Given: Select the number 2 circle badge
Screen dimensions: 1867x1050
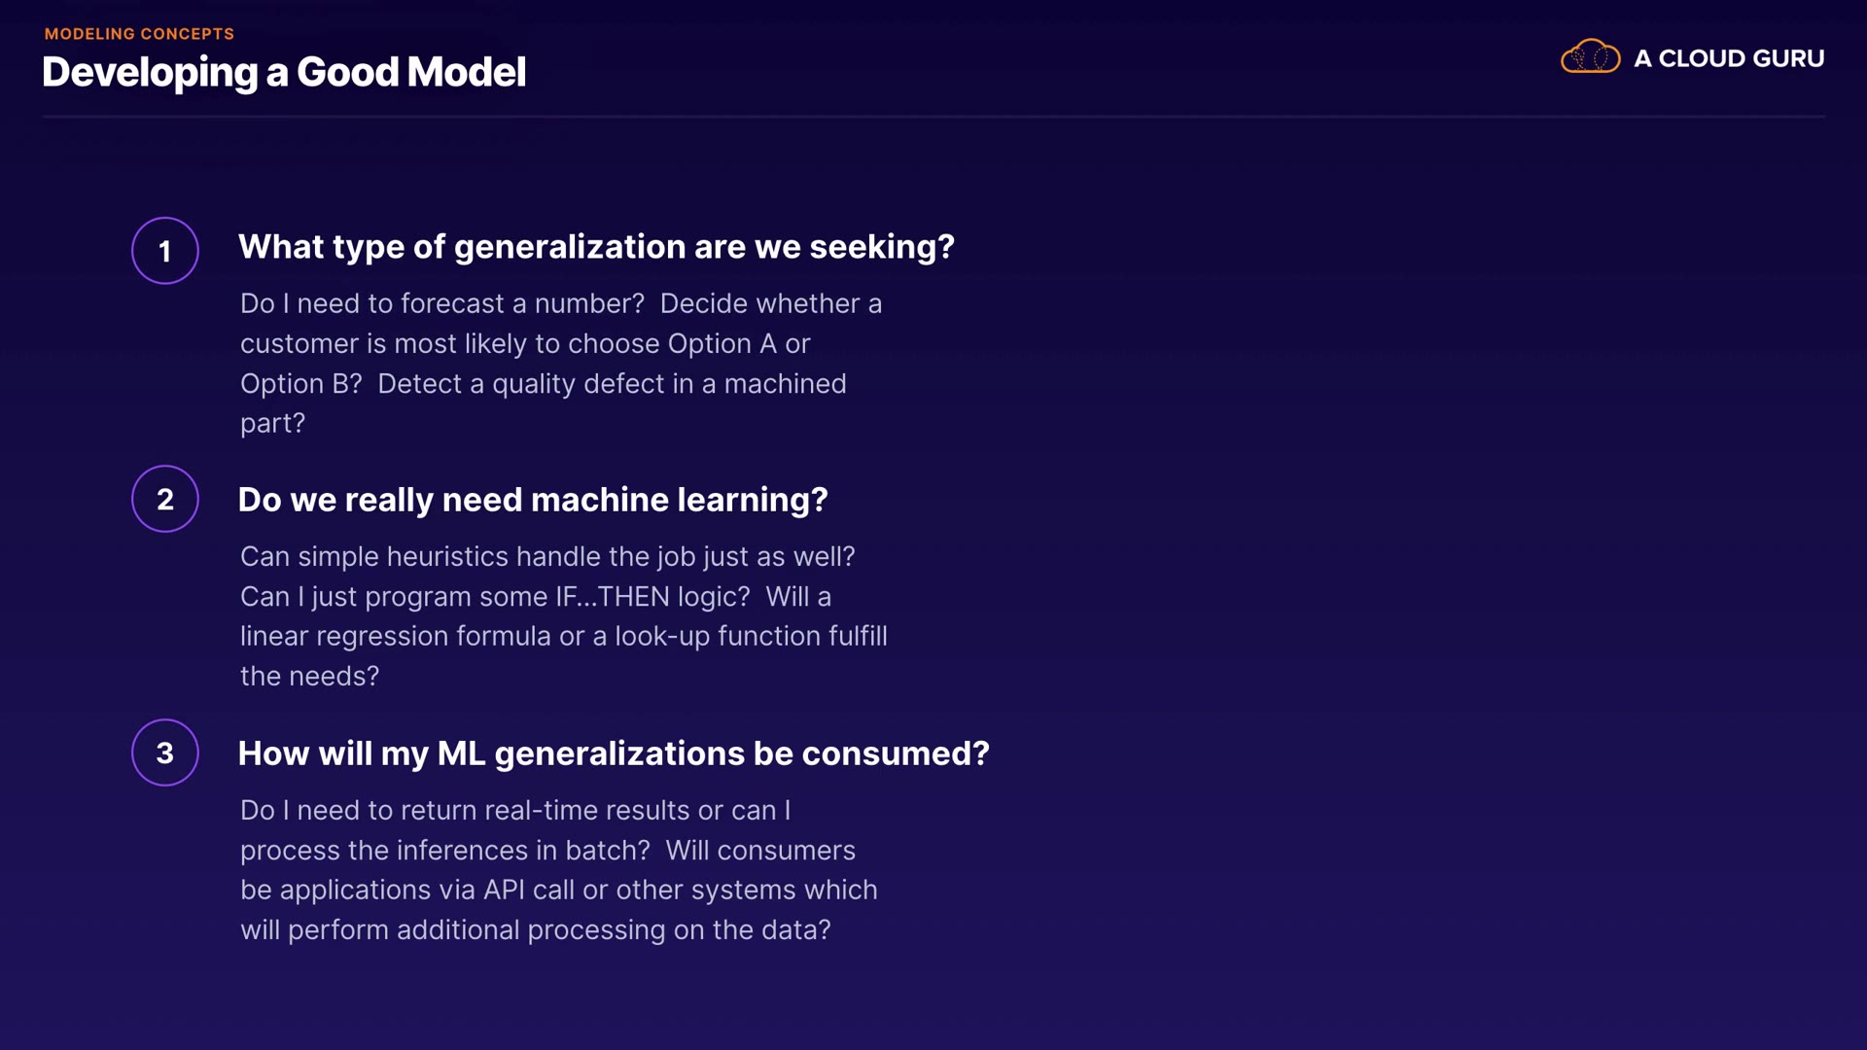Looking at the screenshot, I should [x=165, y=500].
